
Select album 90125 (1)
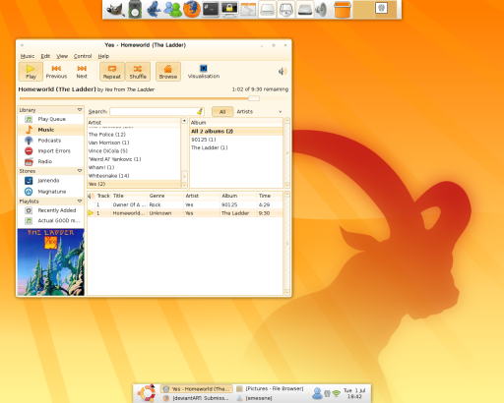236,140
